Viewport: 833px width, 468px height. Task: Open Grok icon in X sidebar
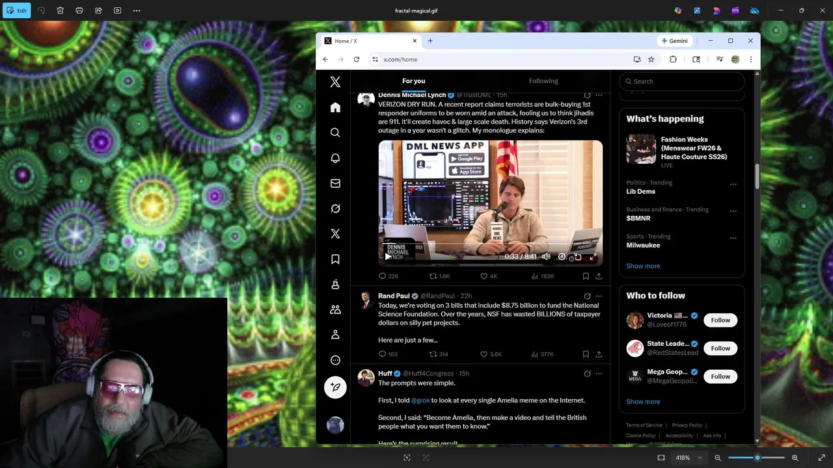pyautogui.click(x=335, y=209)
